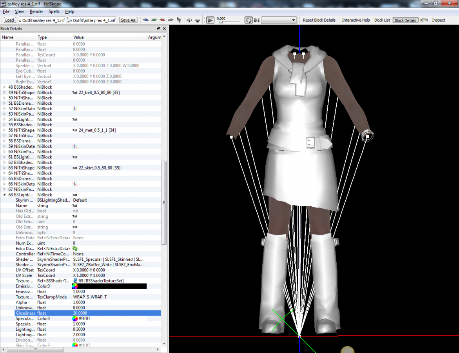The height and width of the screenshot is (353, 459).
Task: Open the Render menu
Action: click(x=36, y=12)
